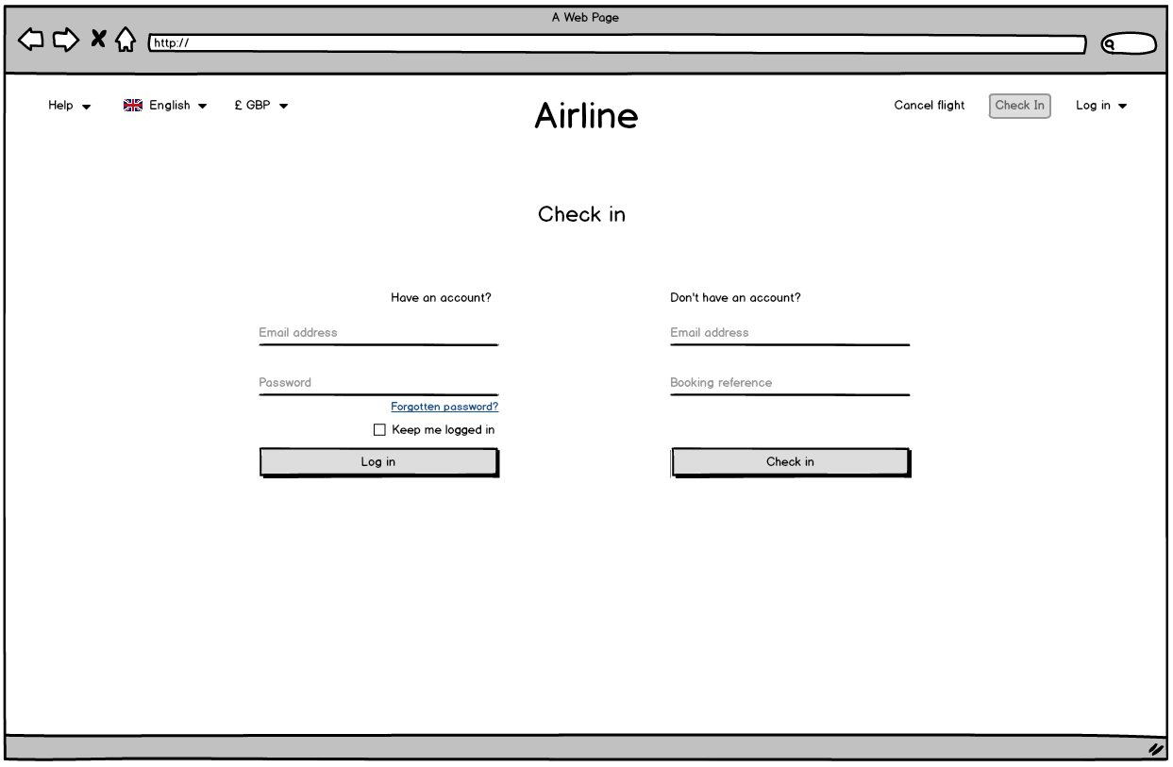Click the window resize grip icon
Screen dimensions: 1173x767
tap(1155, 749)
